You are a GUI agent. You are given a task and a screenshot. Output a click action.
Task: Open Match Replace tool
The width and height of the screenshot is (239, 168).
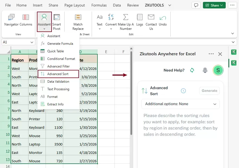78,22
